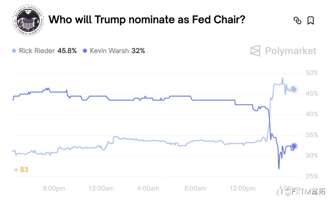Click the Kevin Warsh line endpoint marker
The height and width of the screenshot is (205, 329).
point(294,146)
